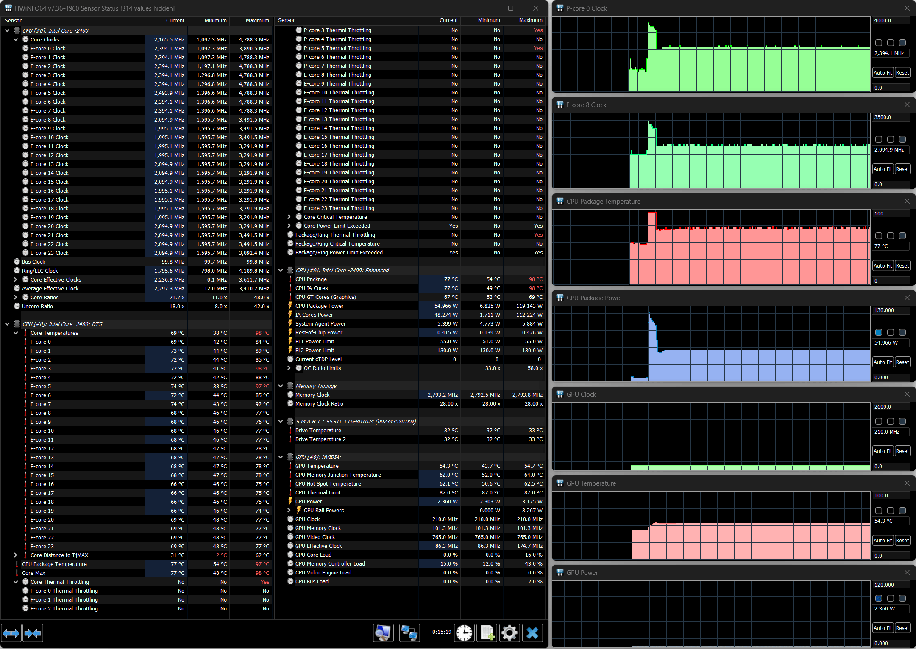Click the 4000.0 max value field of P-core 0 graph

click(x=891, y=20)
